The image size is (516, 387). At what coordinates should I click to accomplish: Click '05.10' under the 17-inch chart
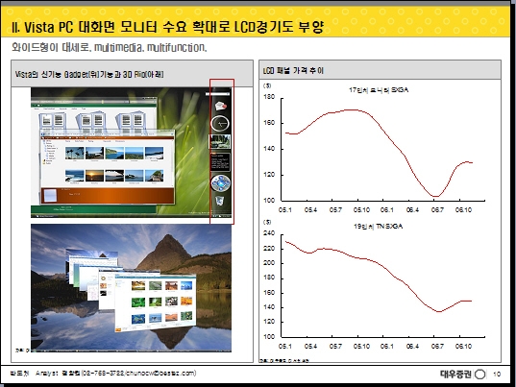pos(361,209)
